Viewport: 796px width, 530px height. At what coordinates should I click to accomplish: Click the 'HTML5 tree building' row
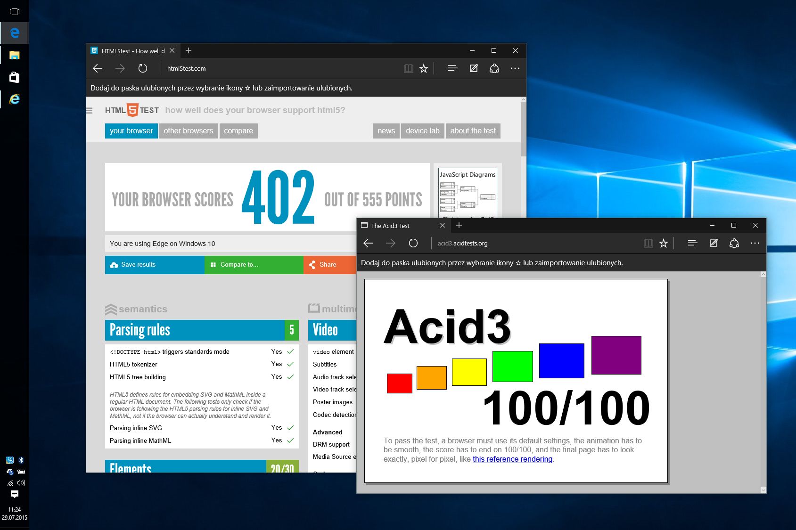(x=202, y=377)
